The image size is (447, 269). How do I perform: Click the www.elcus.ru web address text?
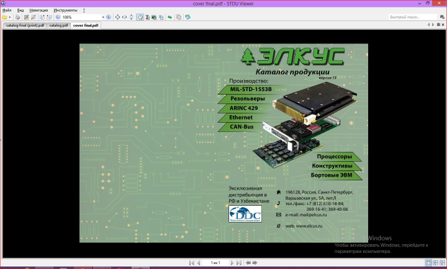coord(309,226)
